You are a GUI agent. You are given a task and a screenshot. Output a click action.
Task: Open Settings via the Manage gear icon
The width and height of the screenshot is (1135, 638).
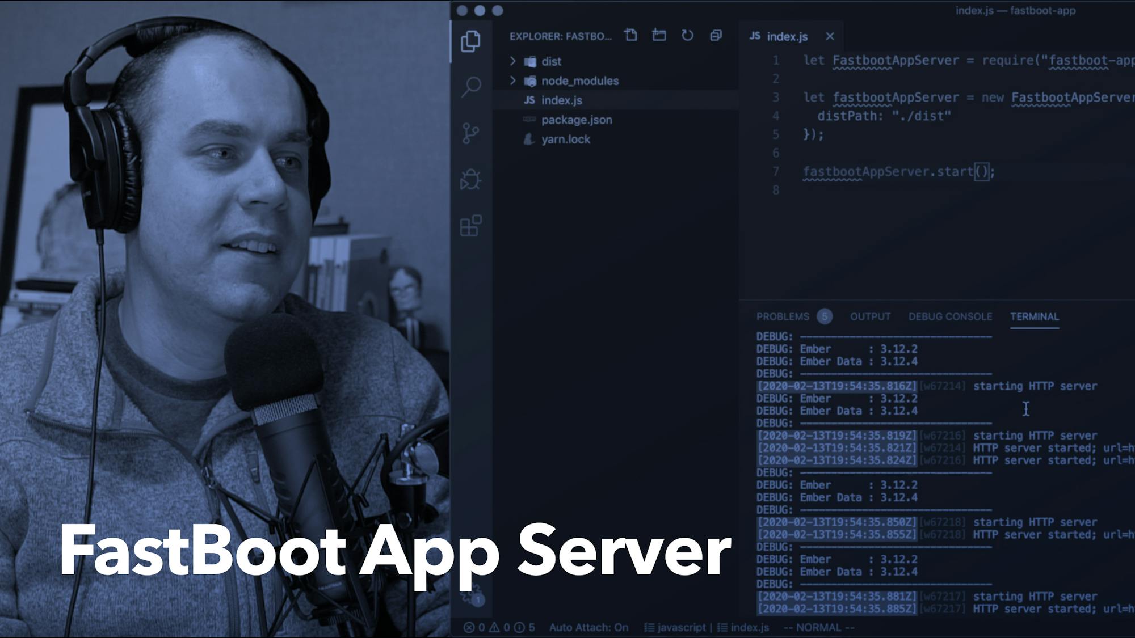click(469, 597)
